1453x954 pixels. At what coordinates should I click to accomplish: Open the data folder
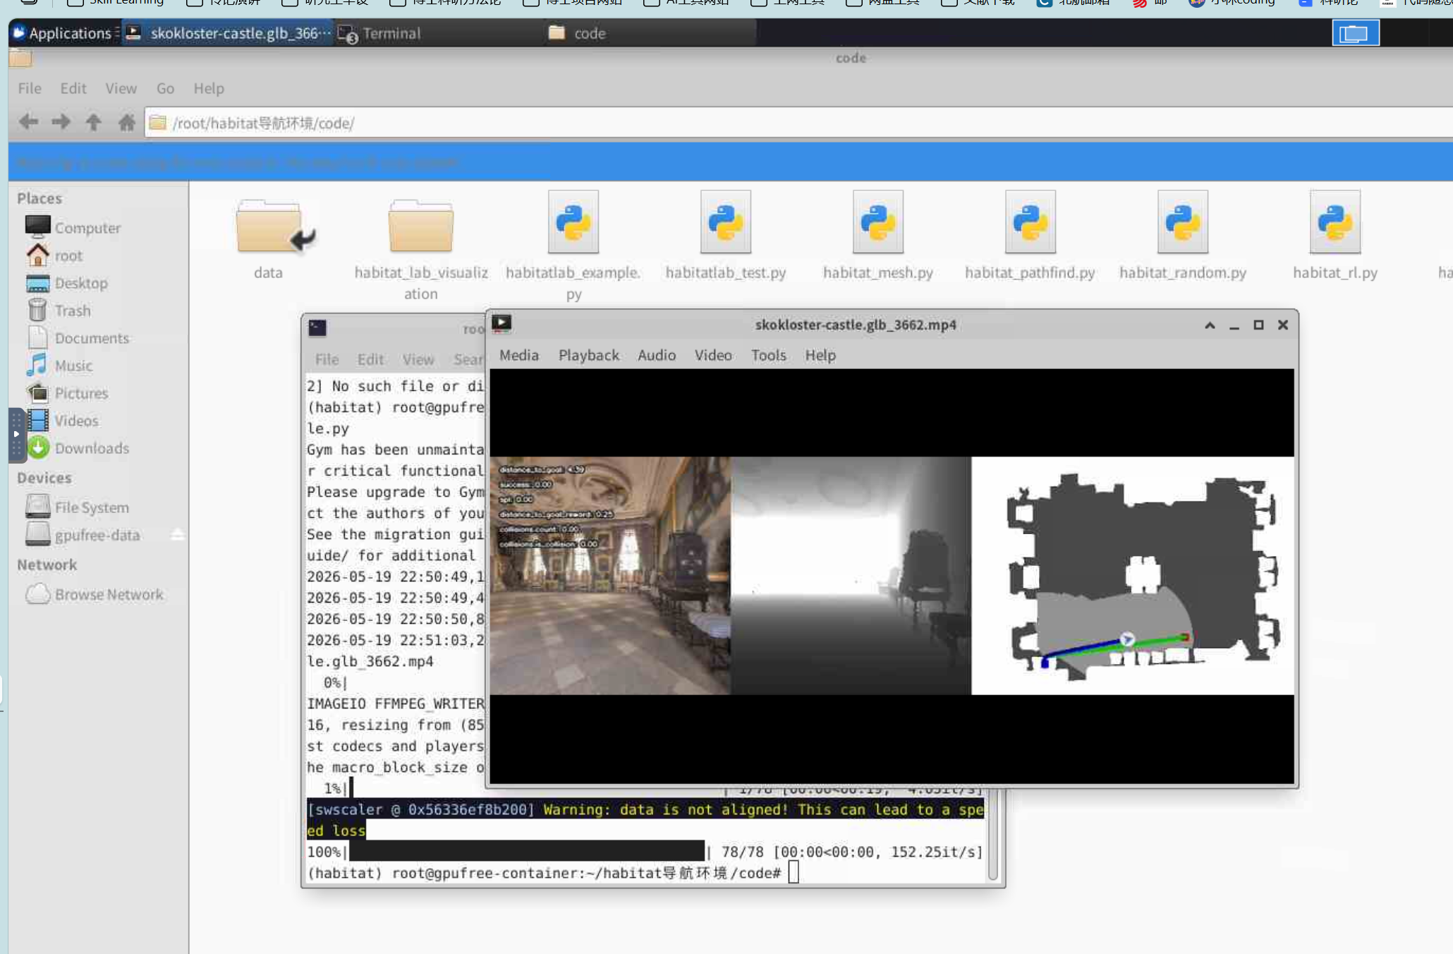pos(269,227)
